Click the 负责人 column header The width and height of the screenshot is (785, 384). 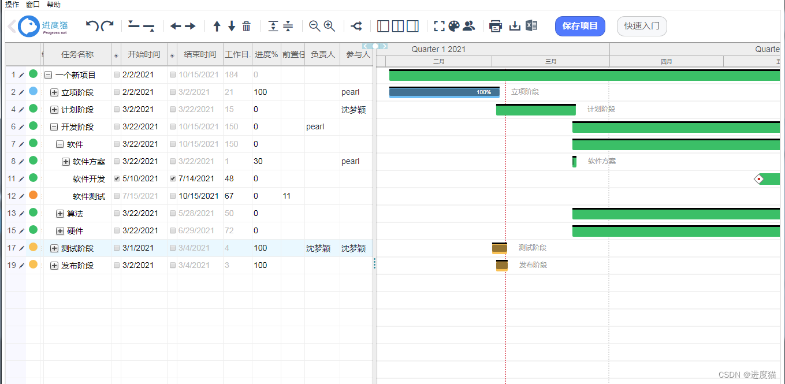click(322, 54)
